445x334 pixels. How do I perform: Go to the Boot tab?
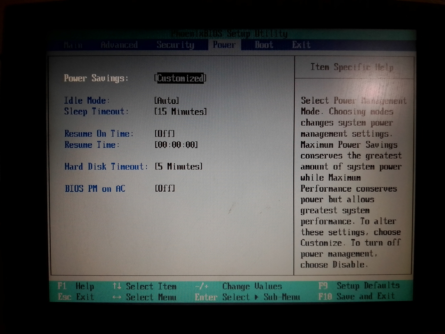pyautogui.click(x=264, y=45)
